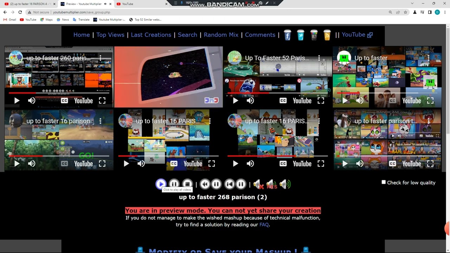Play the 'Up To Faster 52 Paris...' video

click(x=235, y=101)
